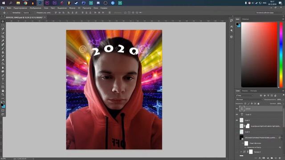Click the new group folder icon
Screen dimensions: 285x160
coord(272,158)
